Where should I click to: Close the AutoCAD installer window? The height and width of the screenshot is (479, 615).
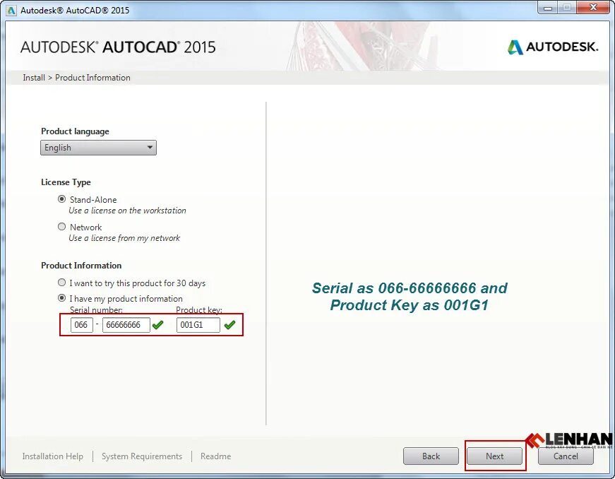click(593, 8)
